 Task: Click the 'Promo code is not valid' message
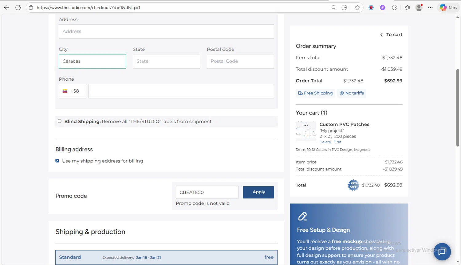click(x=203, y=203)
